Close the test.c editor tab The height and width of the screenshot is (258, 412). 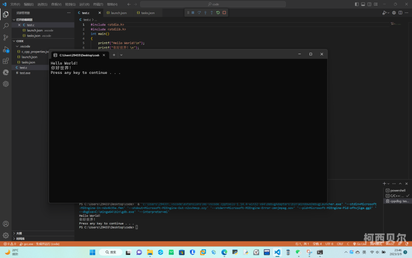(x=99, y=12)
